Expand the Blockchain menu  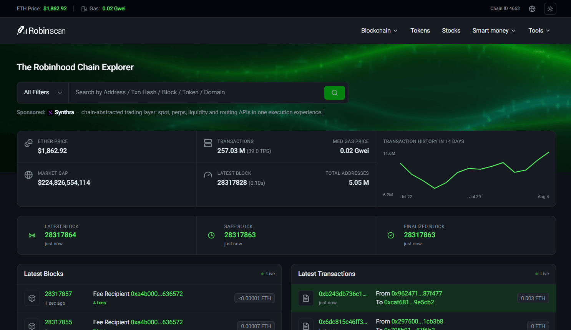click(379, 31)
